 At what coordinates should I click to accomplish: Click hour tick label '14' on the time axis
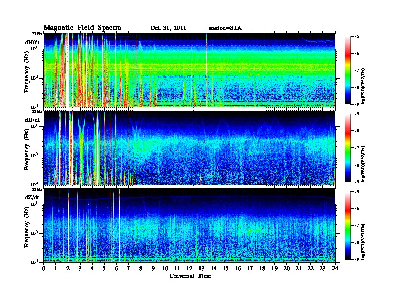pyautogui.click(x=214, y=268)
